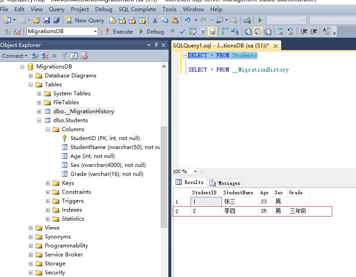Open the MigrationsDB database dropdown
356x277 pixels.
[95, 31]
